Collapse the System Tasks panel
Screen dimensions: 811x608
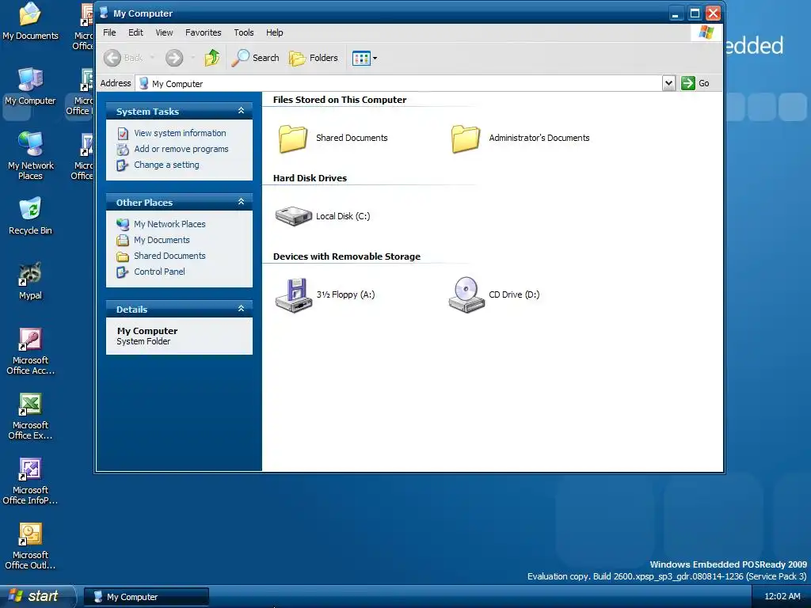[241, 111]
